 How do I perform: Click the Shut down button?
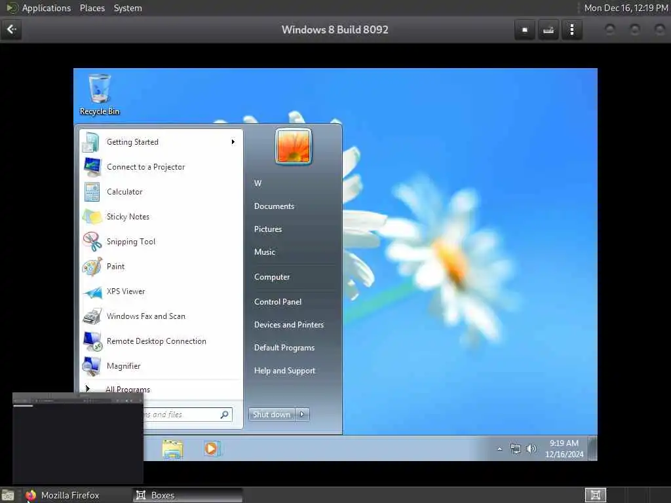(271, 415)
